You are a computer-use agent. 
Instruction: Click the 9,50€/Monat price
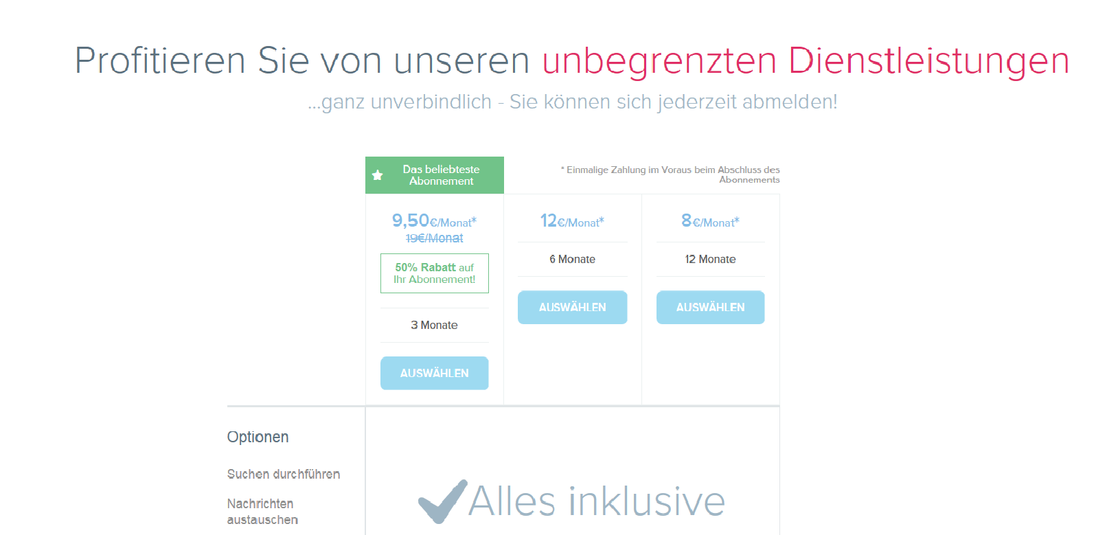pos(434,221)
